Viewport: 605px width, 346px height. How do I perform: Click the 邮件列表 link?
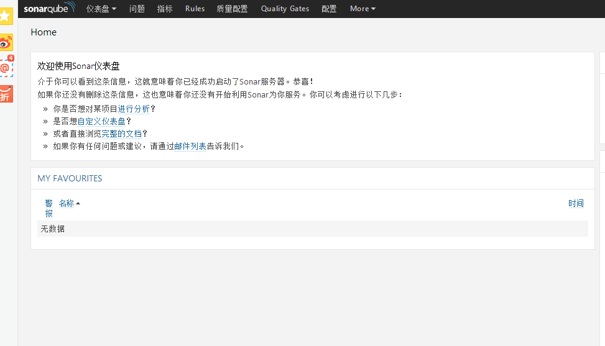[x=190, y=147]
